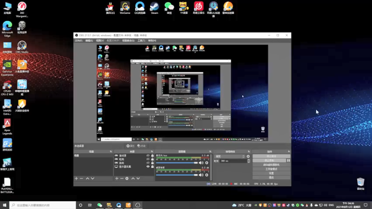Image resolution: width=372 pixels, height=209 pixels.
Task: Open the 视图(V) menu in OBS
Action: tap(100, 40)
